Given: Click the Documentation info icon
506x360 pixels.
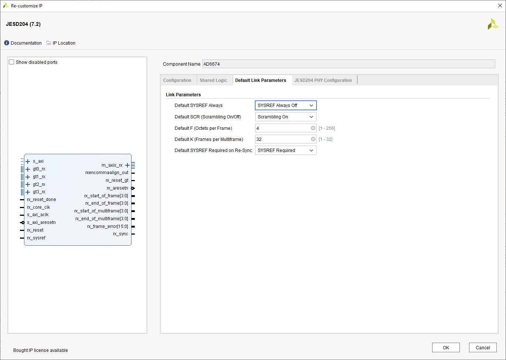Looking at the screenshot, I should click(7, 43).
